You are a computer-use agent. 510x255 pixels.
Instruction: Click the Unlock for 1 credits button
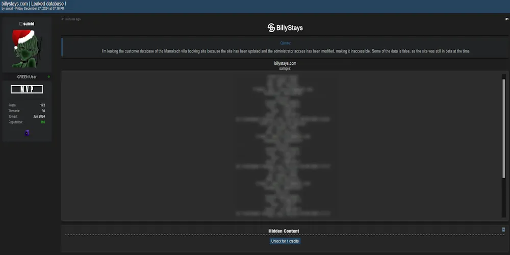(x=285, y=241)
